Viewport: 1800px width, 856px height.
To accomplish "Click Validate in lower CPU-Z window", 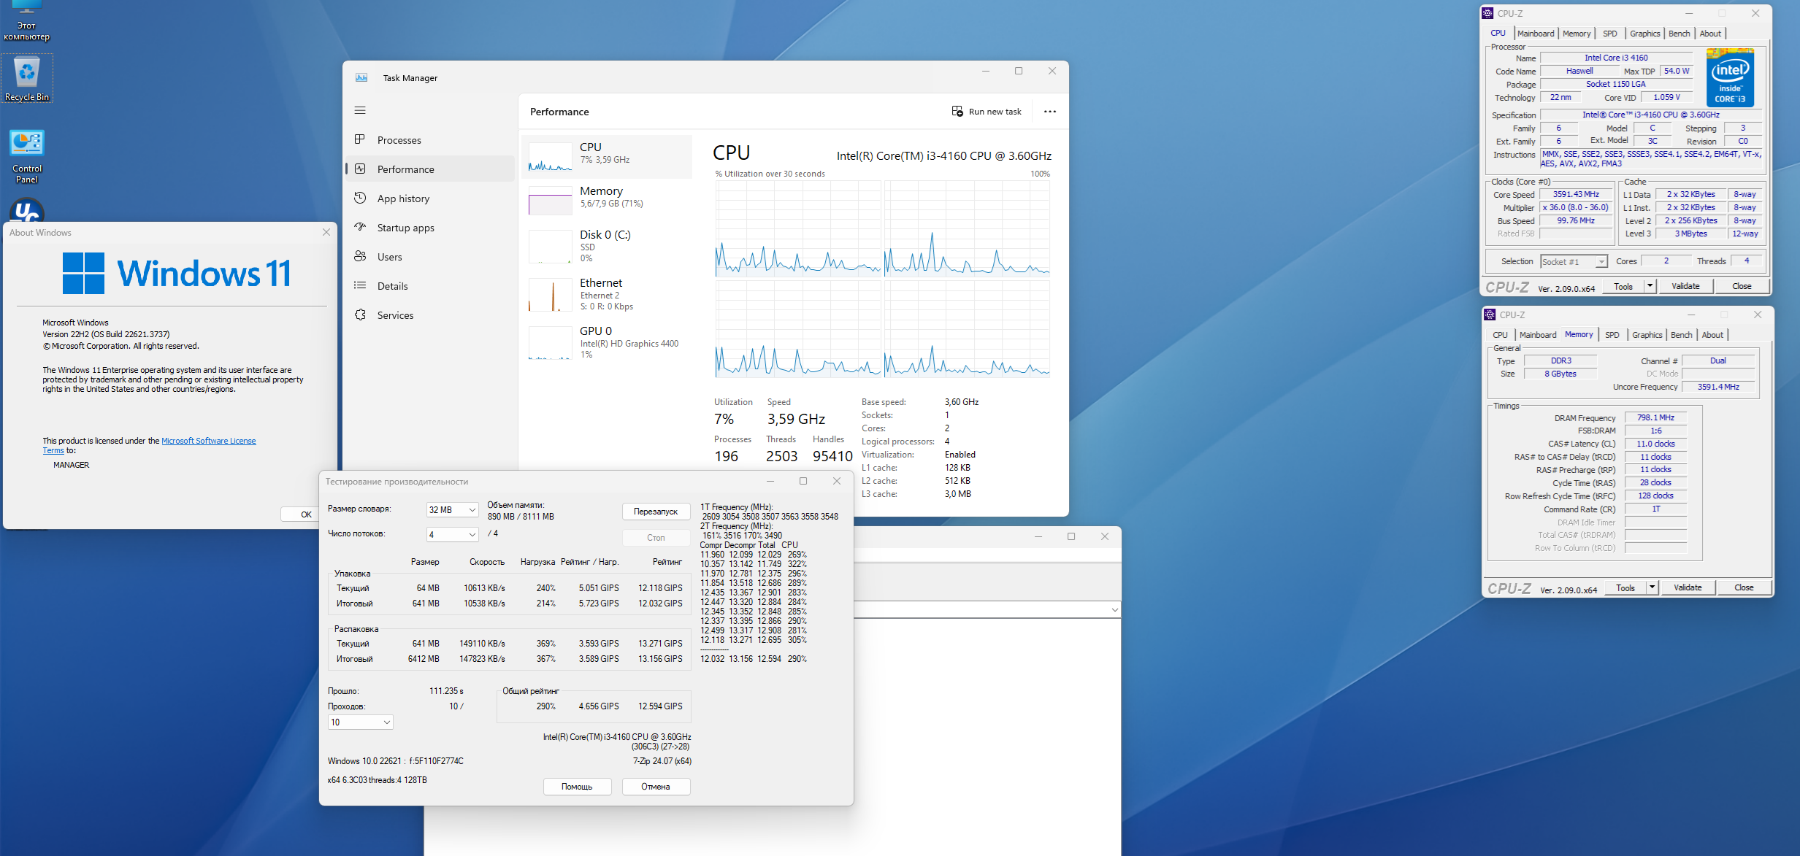I will click(1688, 587).
